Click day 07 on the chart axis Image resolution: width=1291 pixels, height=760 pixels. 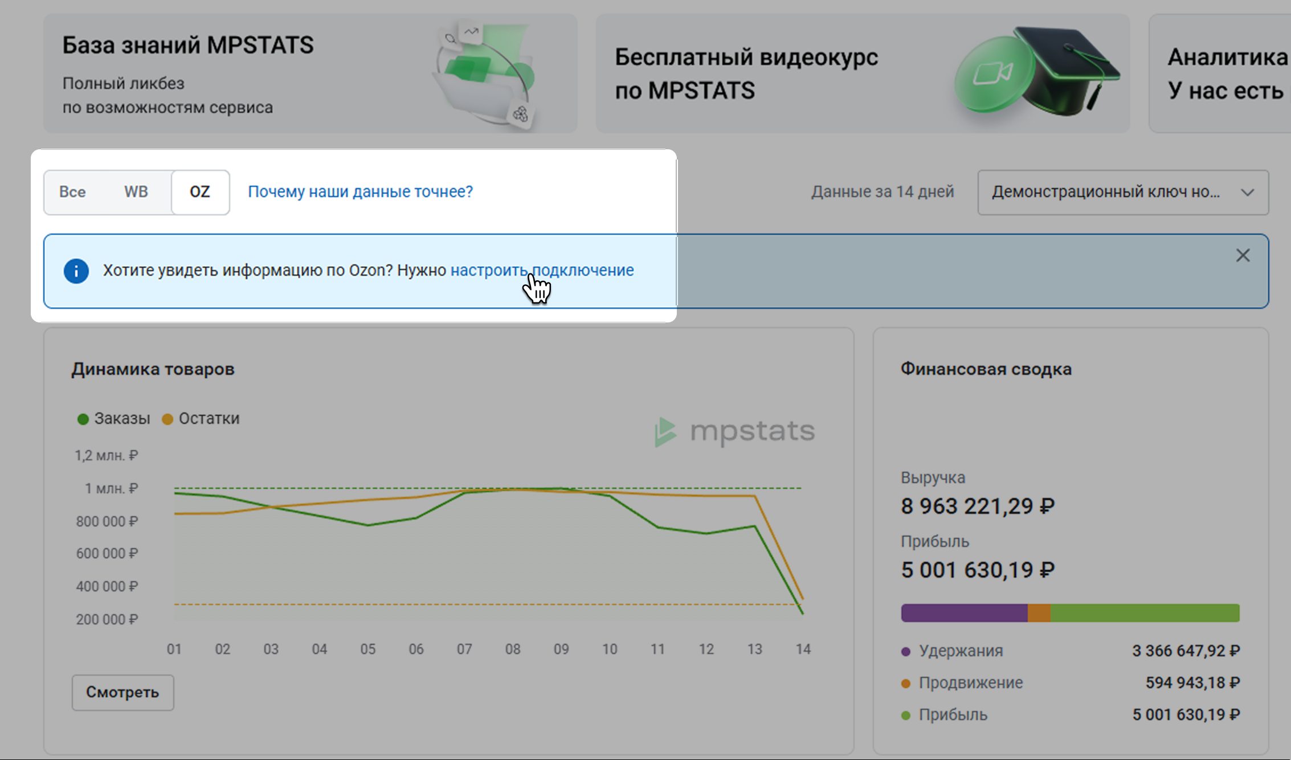point(464,649)
